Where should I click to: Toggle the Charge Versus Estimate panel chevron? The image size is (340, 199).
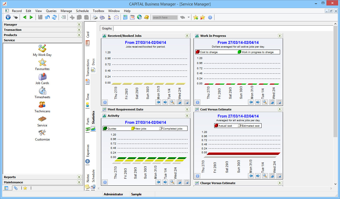point(280,183)
